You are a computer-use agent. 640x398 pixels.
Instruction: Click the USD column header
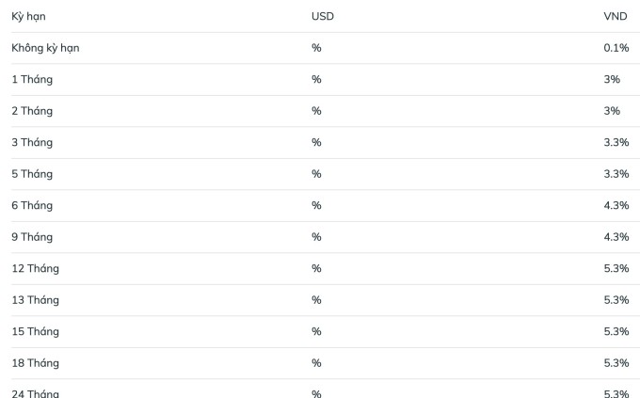click(323, 16)
